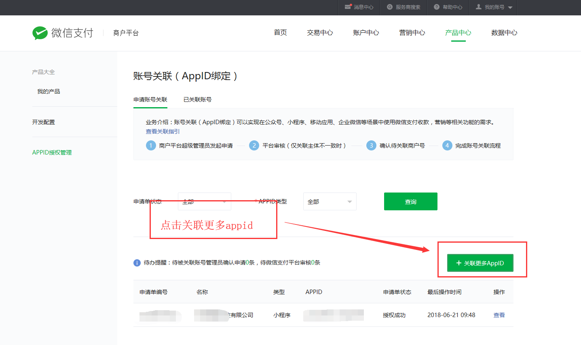Click the 申请单编号 column header

[154, 292]
